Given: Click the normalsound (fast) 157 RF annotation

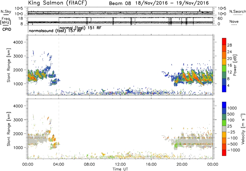Looking at the screenshot, I should [x=55, y=31].
